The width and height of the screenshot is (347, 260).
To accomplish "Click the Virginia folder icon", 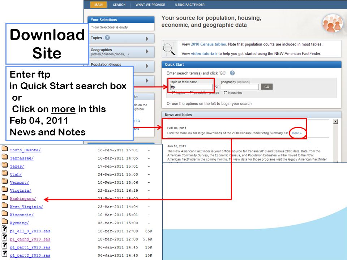I will pos(5,189).
